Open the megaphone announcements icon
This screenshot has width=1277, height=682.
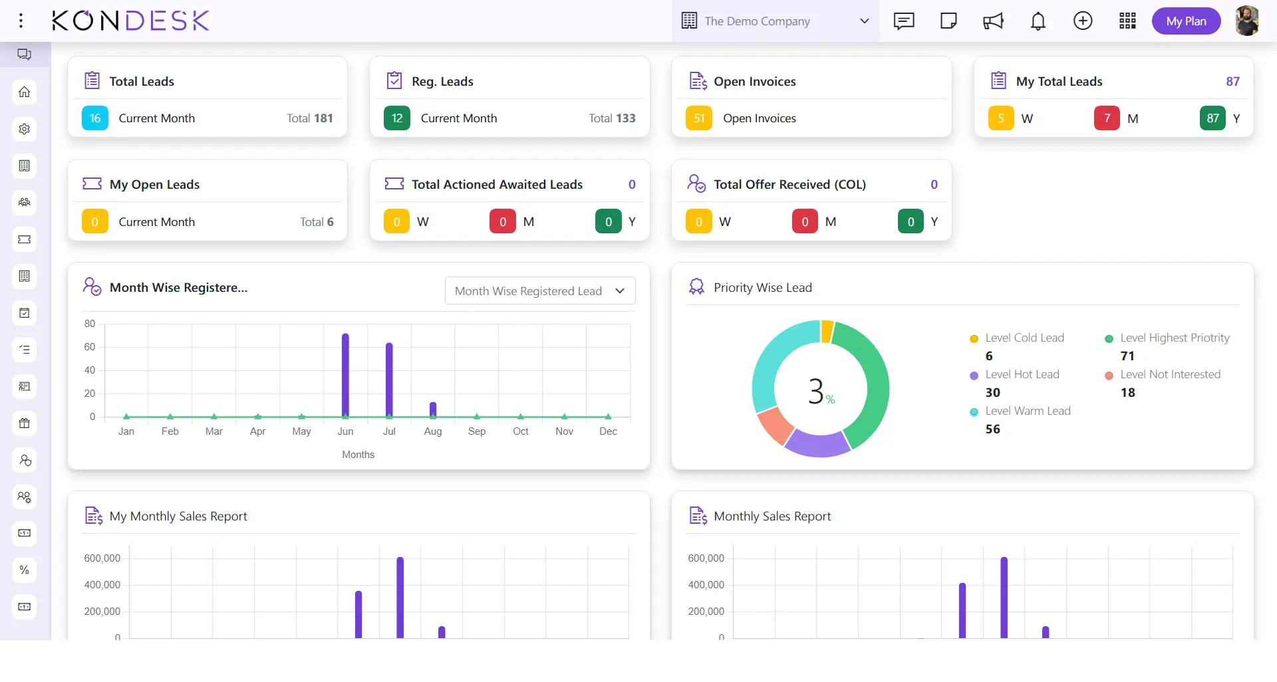click(993, 21)
